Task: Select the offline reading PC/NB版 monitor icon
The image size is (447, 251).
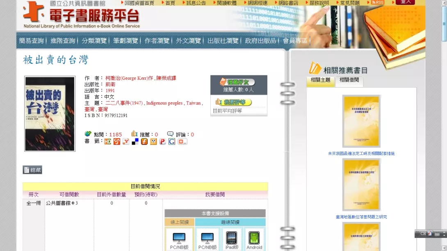Action: (x=207, y=237)
